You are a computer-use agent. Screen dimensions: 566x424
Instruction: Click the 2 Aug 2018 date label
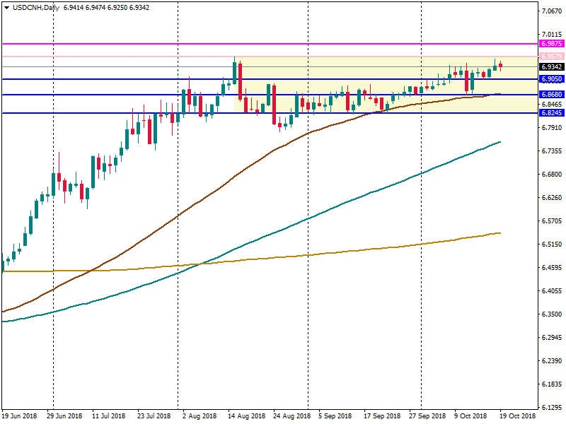coord(198,416)
